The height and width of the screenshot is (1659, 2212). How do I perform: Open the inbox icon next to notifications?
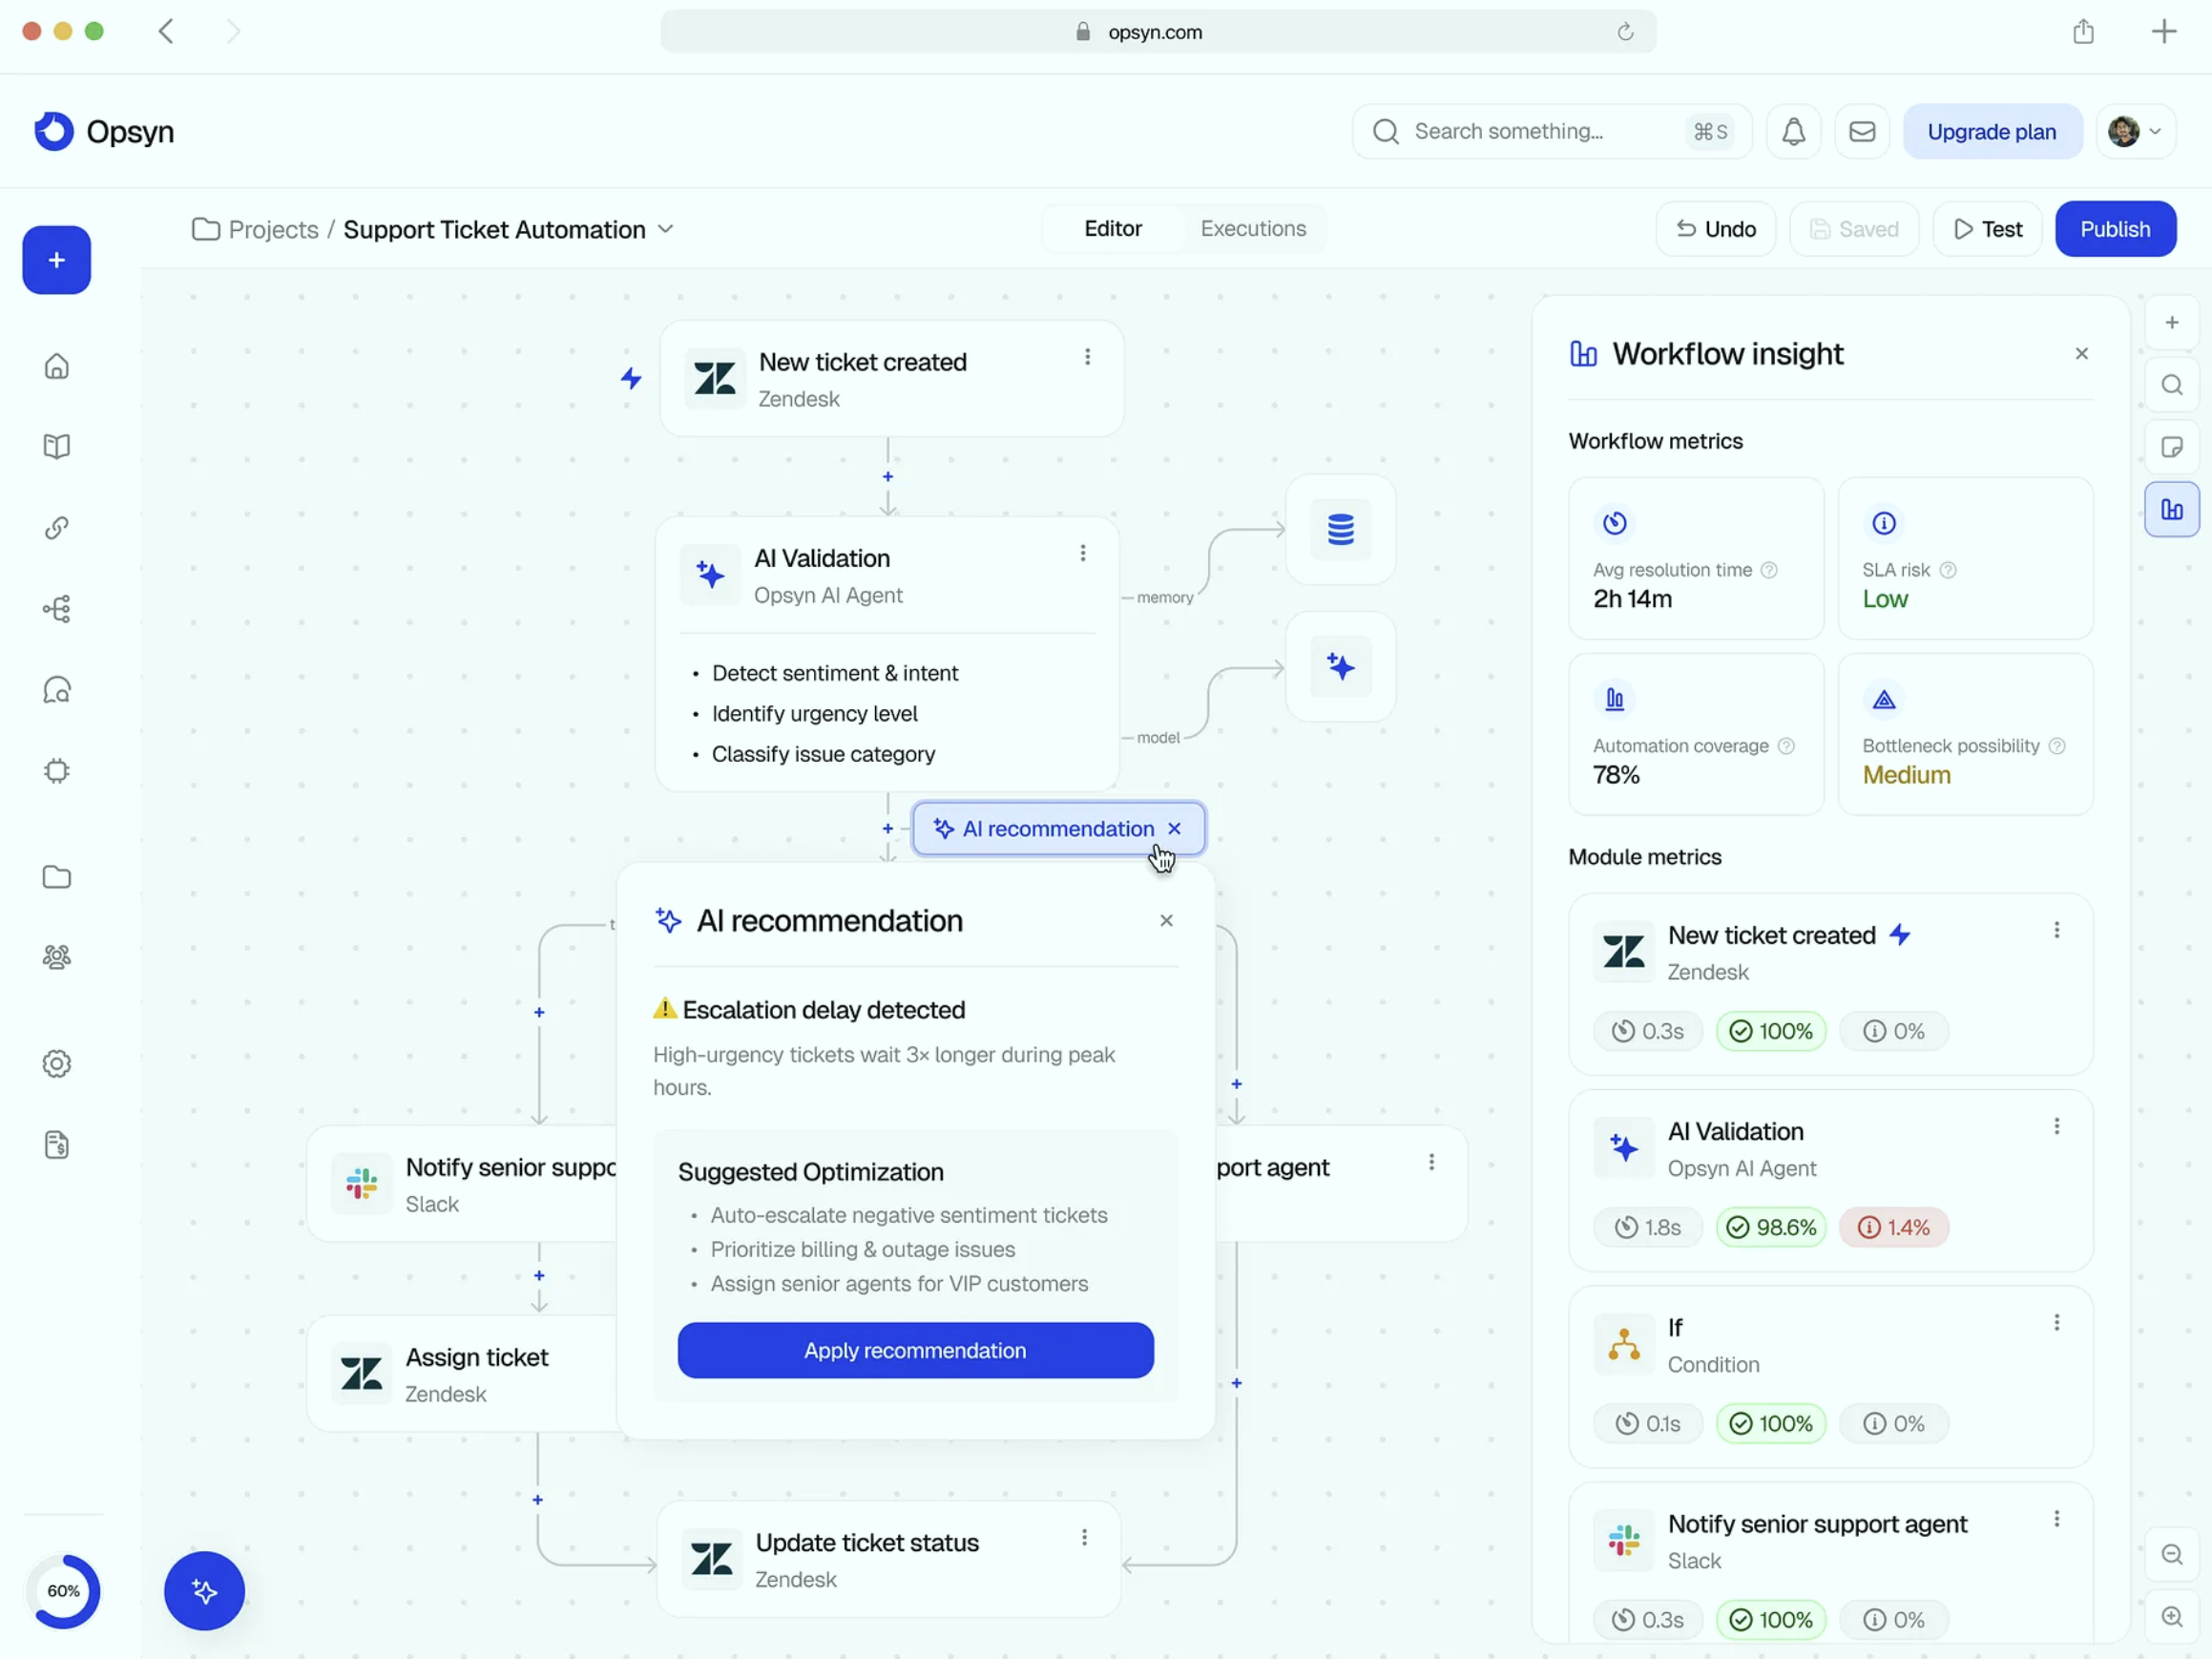click(x=1862, y=131)
